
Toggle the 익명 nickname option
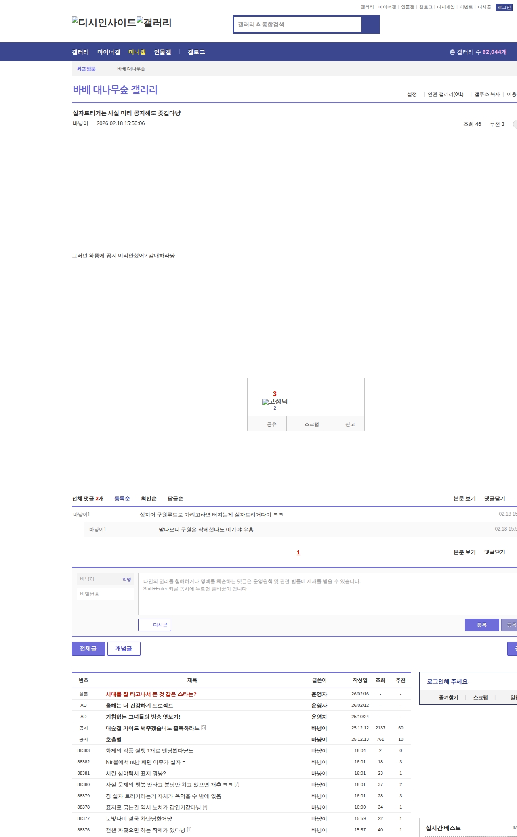(127, 579)
